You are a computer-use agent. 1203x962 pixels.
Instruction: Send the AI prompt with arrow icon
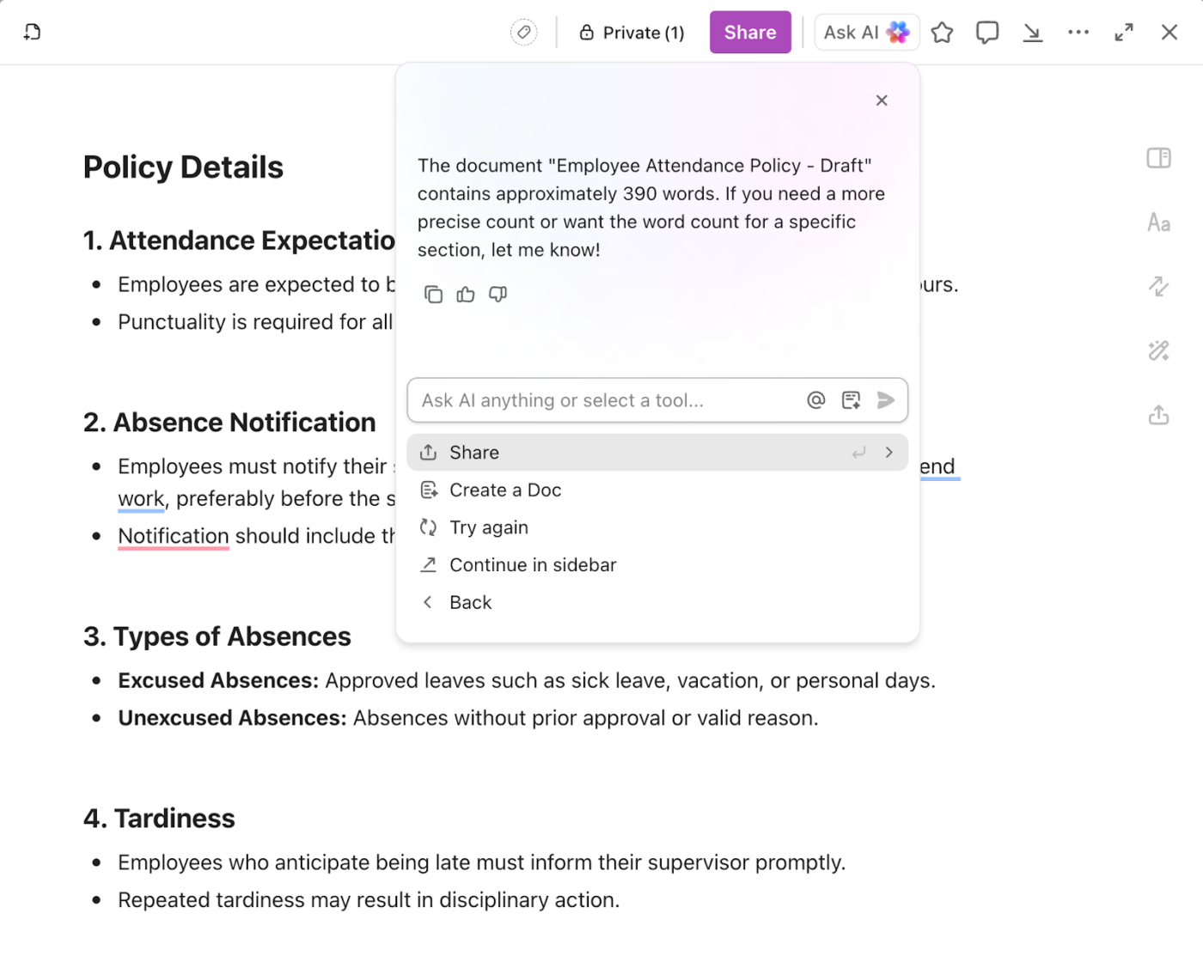(x=886, y=400)
